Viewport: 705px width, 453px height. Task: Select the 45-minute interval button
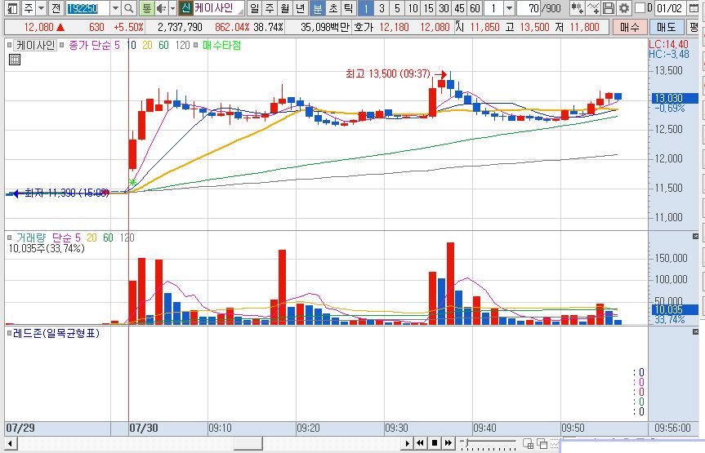459,8
